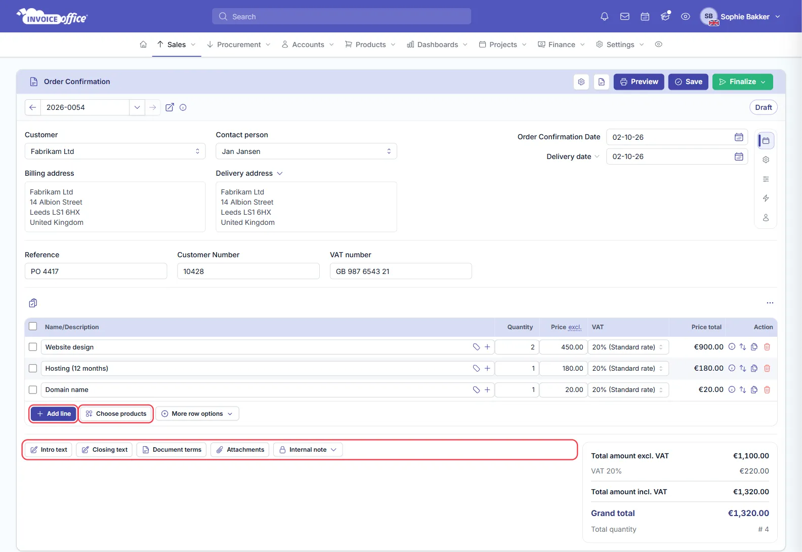This screenshot has width=802, height=552.
Task: Open the notifications bell
Action: pos(604,17)
